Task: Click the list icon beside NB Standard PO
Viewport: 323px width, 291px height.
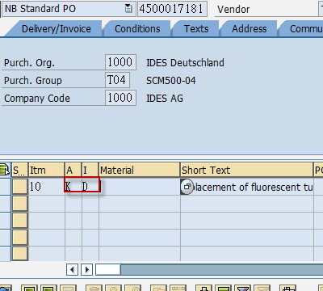Action: pos(128,9)
